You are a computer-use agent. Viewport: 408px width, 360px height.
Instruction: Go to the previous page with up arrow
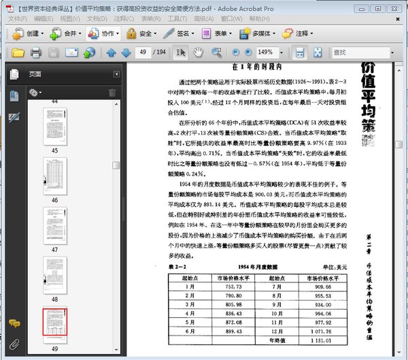pos(111,52)
